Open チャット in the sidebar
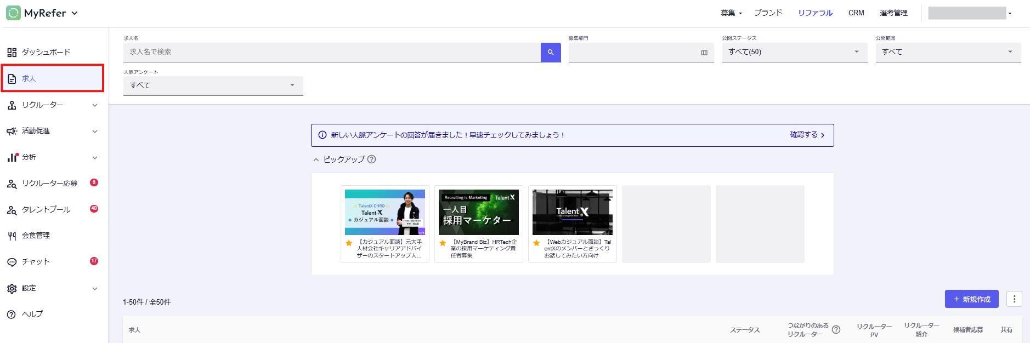This screenshot has width=1030, height=343. pyautogui.click(x=36, y=262)
